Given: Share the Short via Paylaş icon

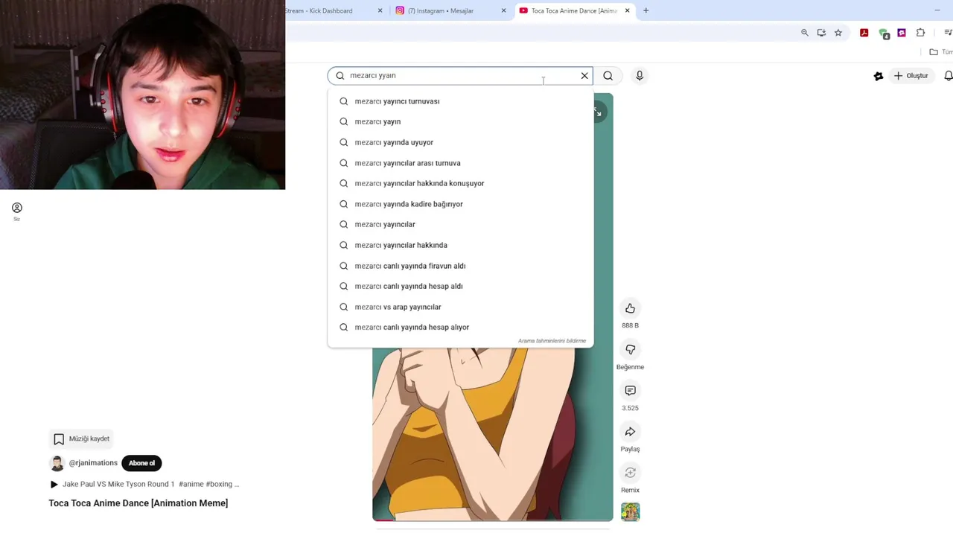Looking at the screenshot, I should [x=630, y=432].
